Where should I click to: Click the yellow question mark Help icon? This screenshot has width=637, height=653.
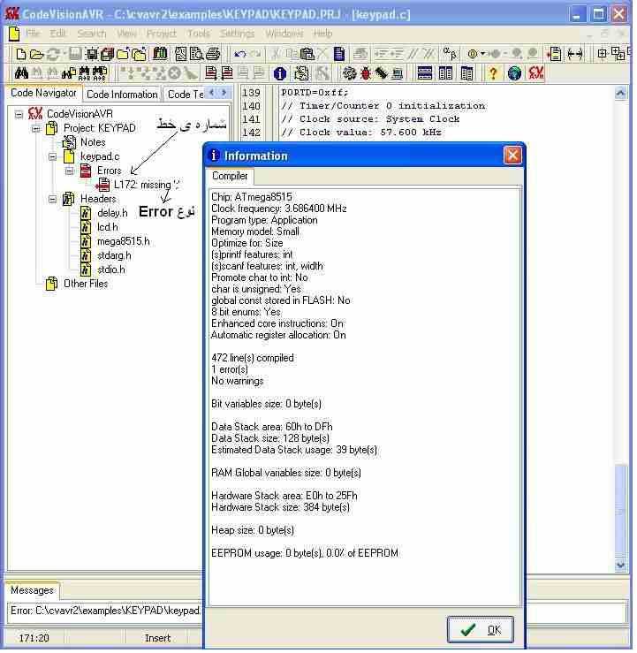[x=494, y=73]
